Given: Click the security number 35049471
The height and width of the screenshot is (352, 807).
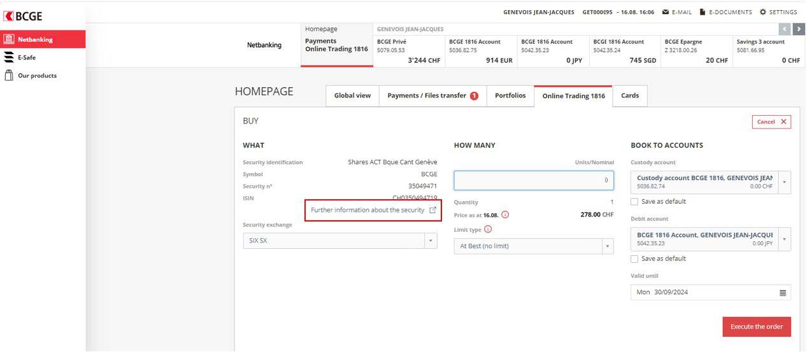Looking at the screenshot, I should [x=423, y=186].
